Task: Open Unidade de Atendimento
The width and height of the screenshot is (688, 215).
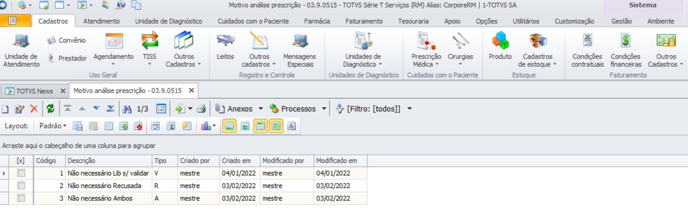Action: click(x=22, y=49)
